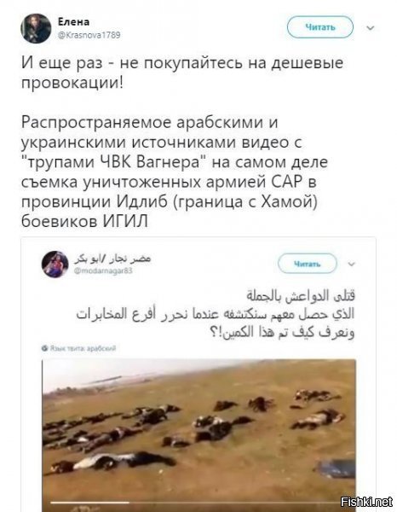Click the embedded video thumbnail
This screenshot has height=512, width=397.
click(x=198, y=435)
